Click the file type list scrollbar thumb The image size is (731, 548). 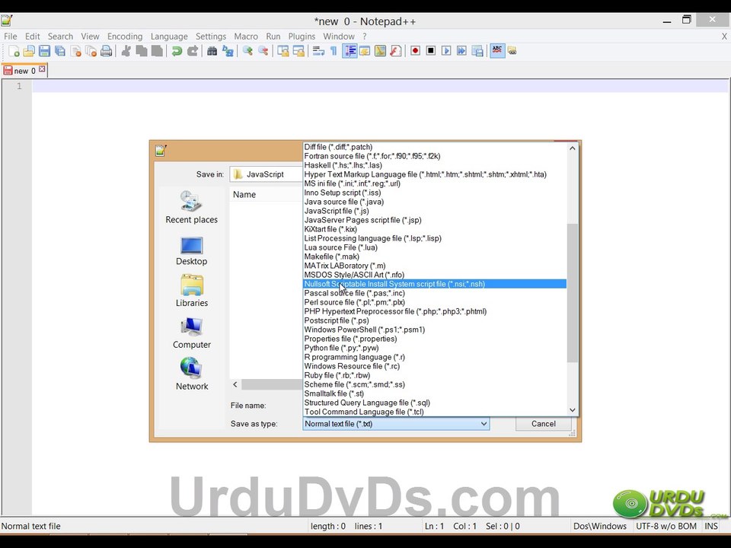[x=573, y=292]
